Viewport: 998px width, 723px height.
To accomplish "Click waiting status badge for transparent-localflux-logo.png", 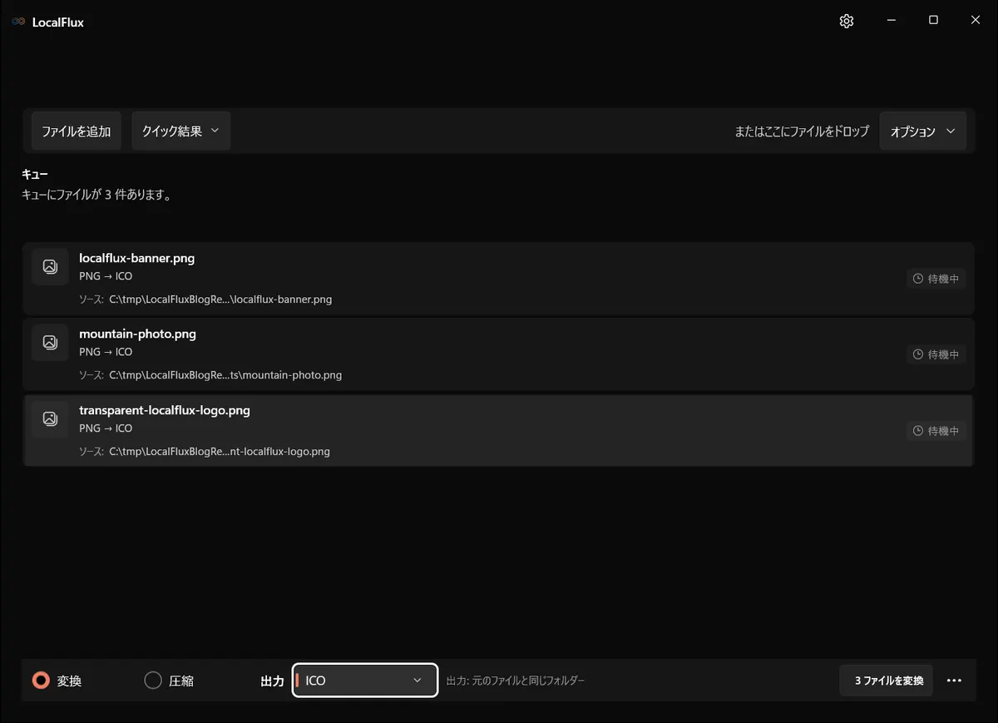I will click(936, 431).
